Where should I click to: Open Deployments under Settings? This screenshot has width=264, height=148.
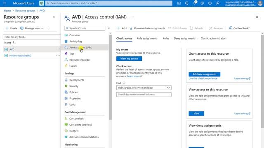pos(77,80)
